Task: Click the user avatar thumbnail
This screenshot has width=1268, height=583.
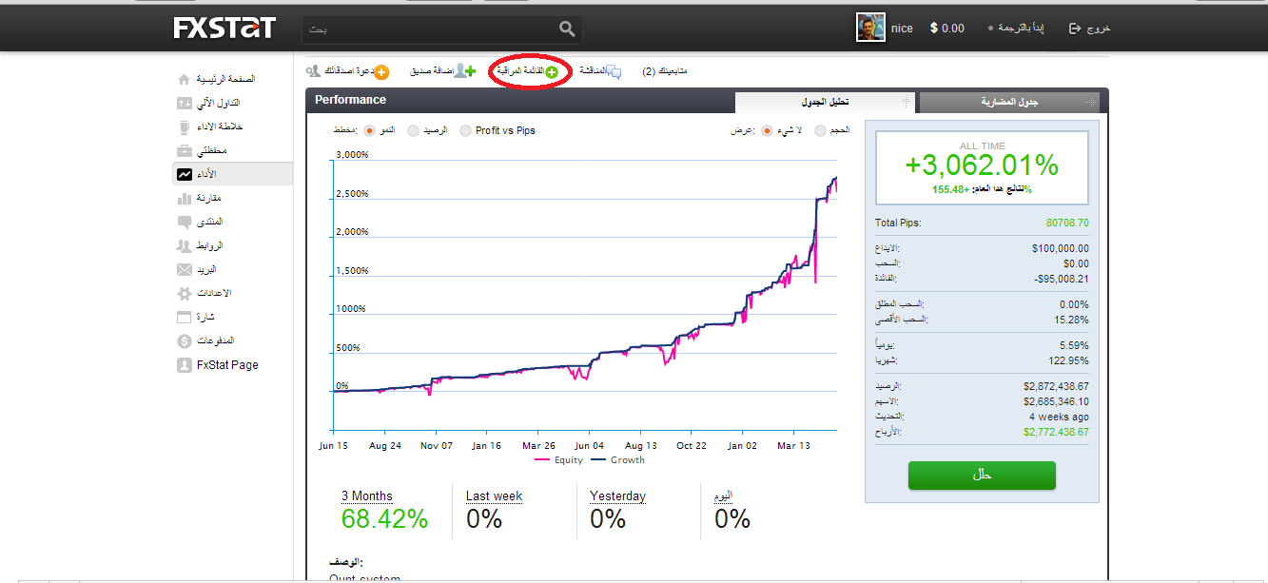Action: click(x=870, y=28)
